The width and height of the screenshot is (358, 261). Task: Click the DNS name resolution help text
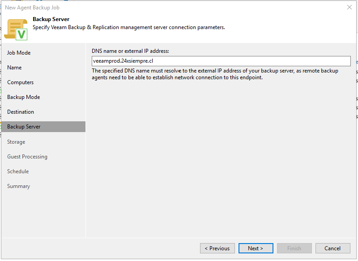tap(215, 74)
